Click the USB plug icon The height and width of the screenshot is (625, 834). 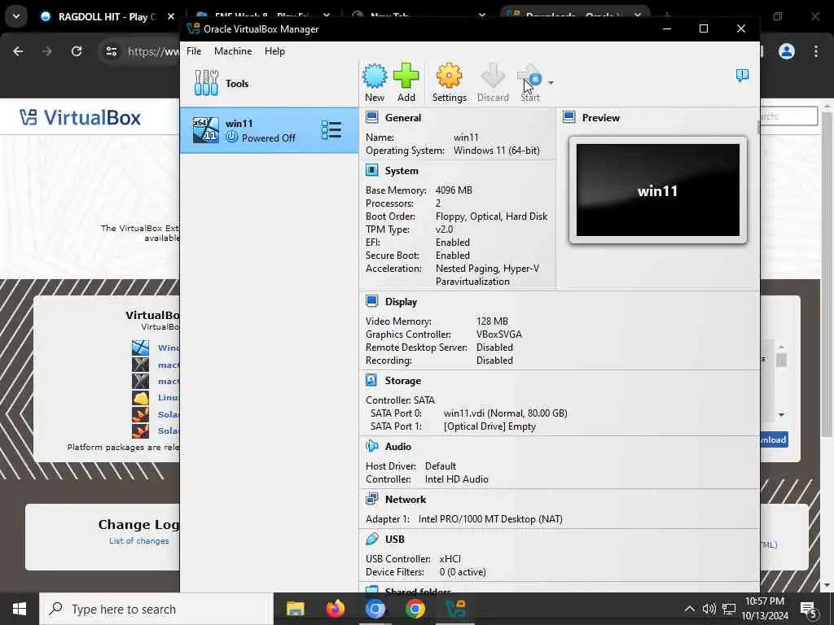[x=371, y=539]
